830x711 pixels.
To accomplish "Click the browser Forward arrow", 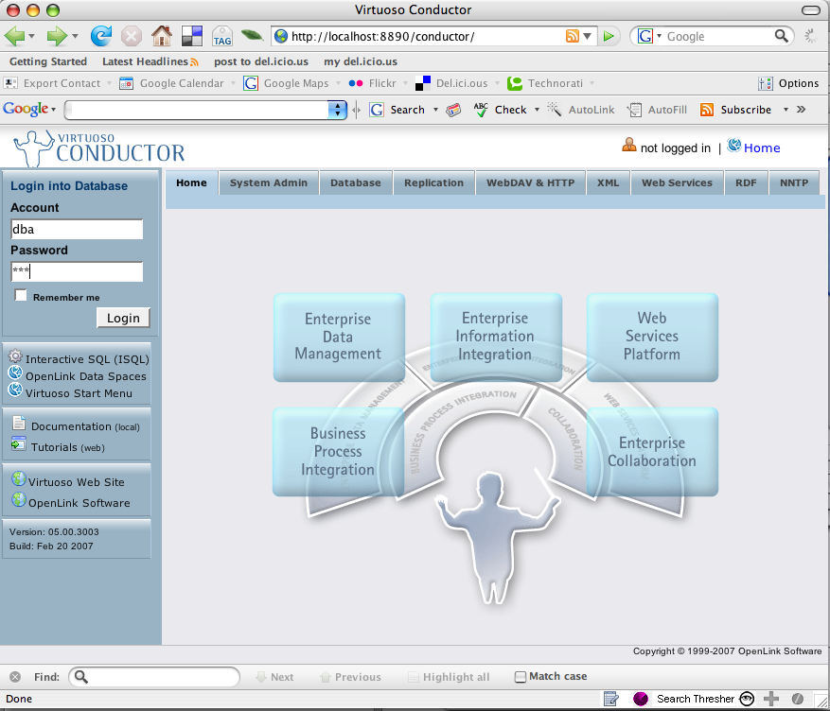I will pyautogui.click(x=57, y=36).
